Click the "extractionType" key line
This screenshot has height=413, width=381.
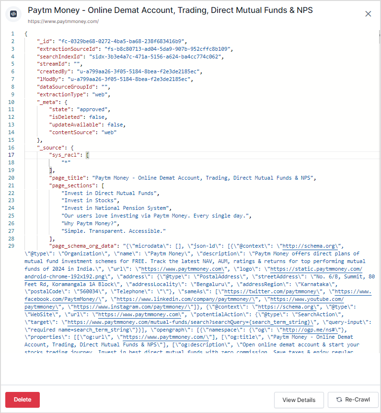59,94
